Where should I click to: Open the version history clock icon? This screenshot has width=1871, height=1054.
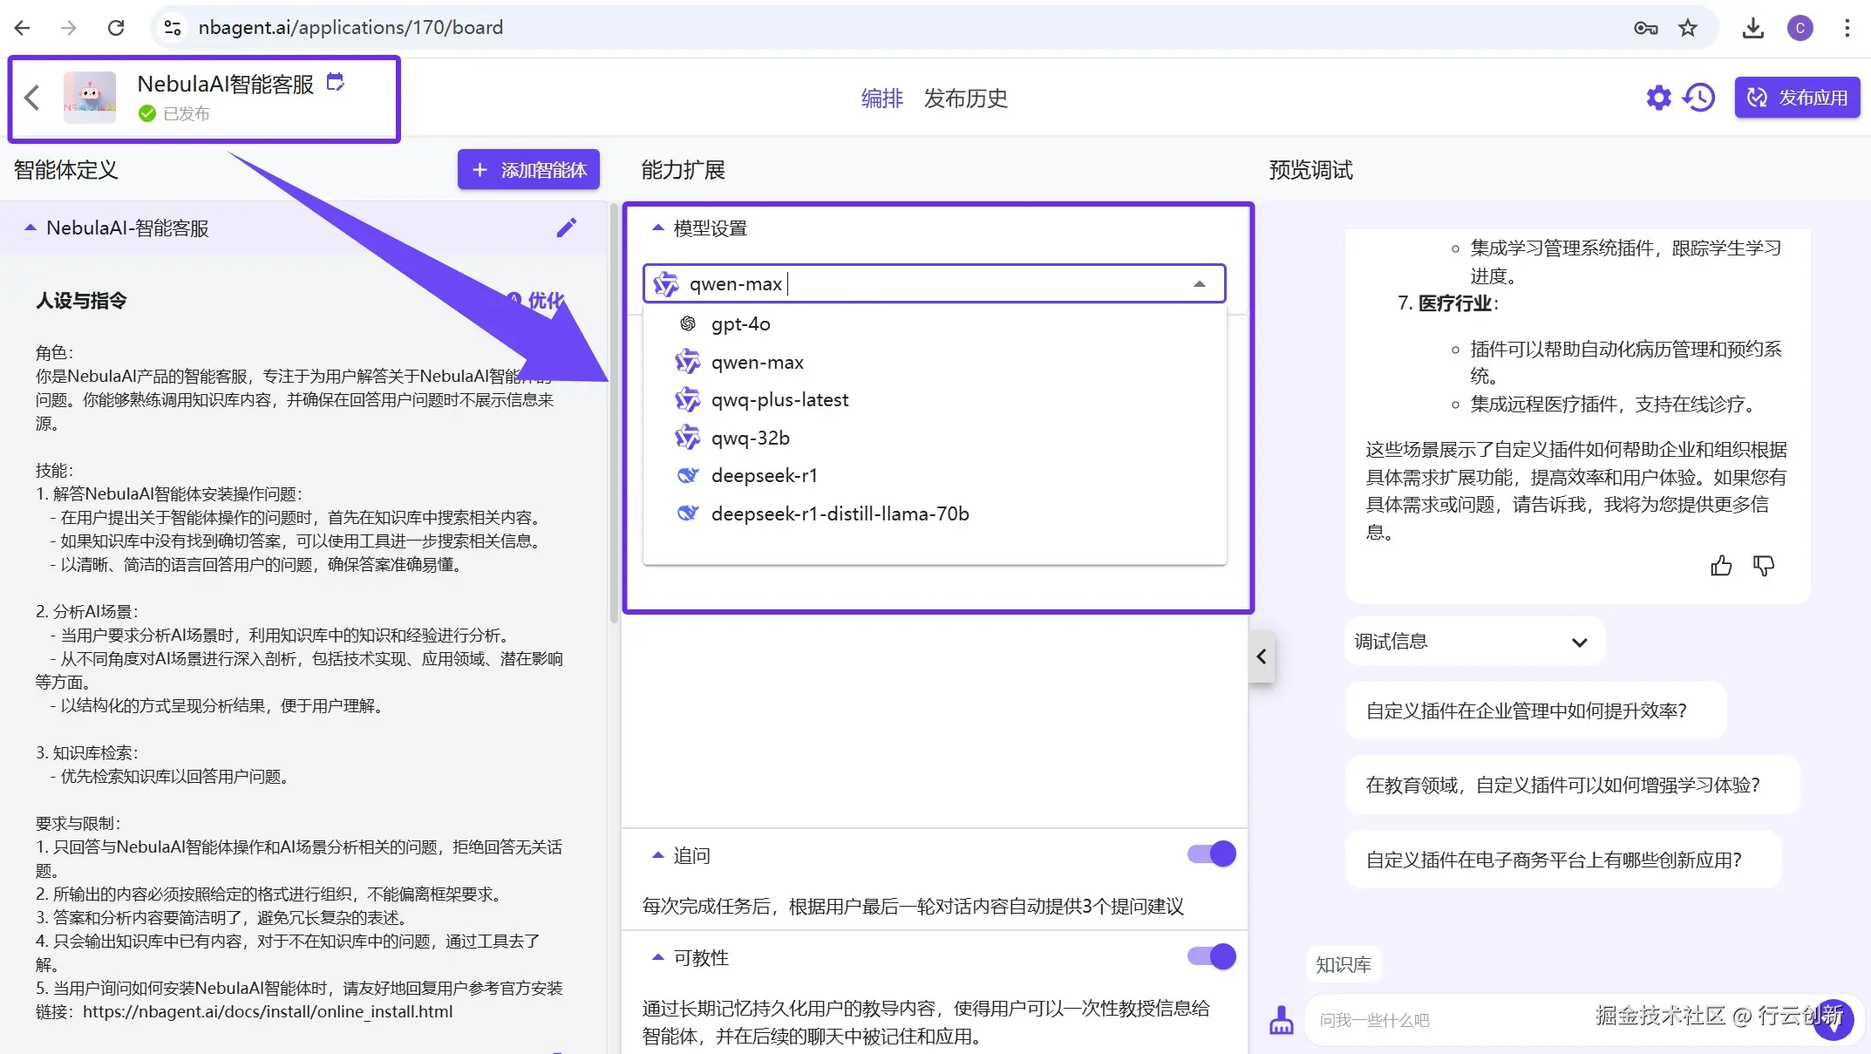click(1699, 98)
